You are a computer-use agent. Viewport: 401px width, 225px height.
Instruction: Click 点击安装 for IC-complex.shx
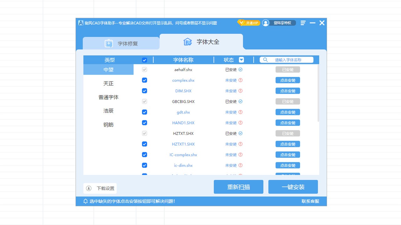[288, 155]
